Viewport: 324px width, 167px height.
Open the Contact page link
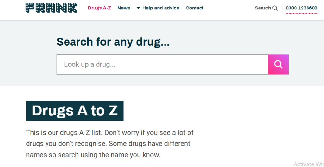[195, 8]
